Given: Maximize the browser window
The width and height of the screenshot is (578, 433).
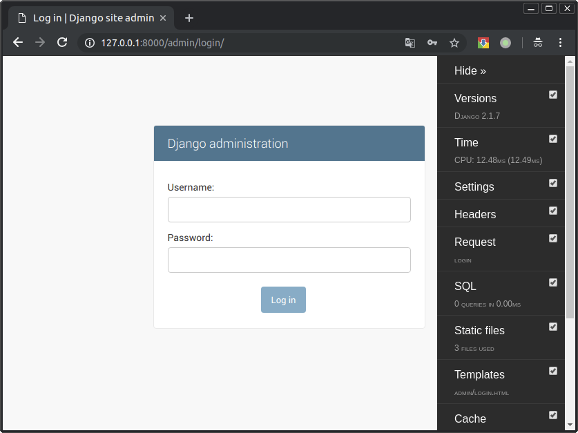Looking at the screenshot, I should point(549,8).
